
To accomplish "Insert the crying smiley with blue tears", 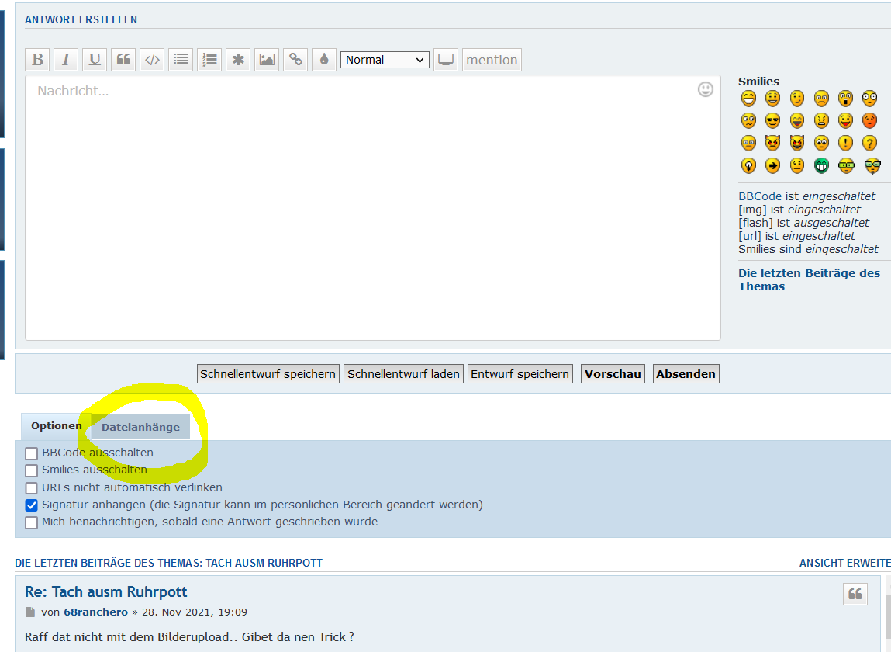I will point(749,143).
